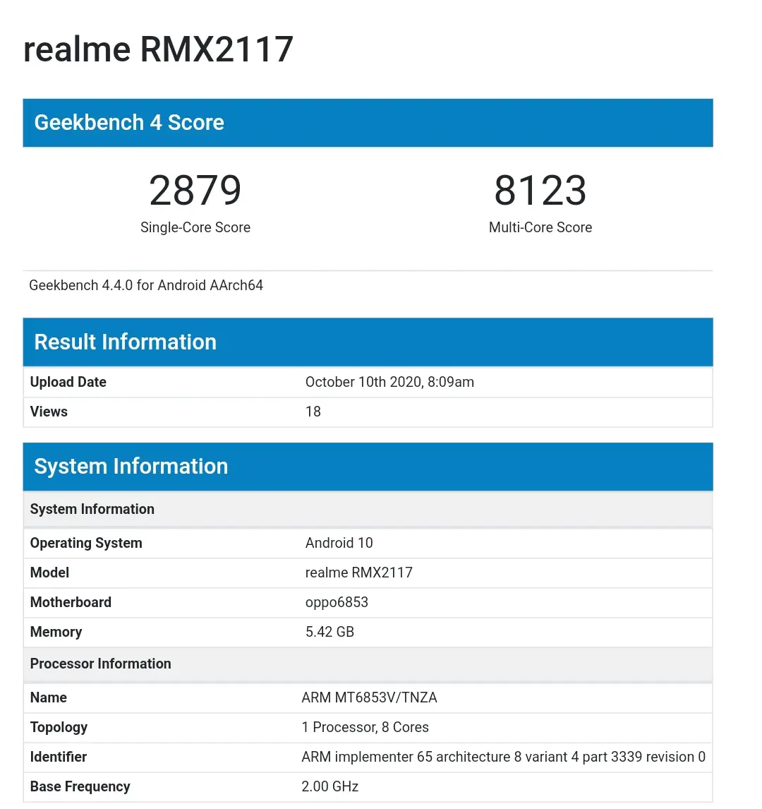Select the Android 10 value
Image resolution: width=762 pixels, height=809 pixels.
click(x=339, y=544)
